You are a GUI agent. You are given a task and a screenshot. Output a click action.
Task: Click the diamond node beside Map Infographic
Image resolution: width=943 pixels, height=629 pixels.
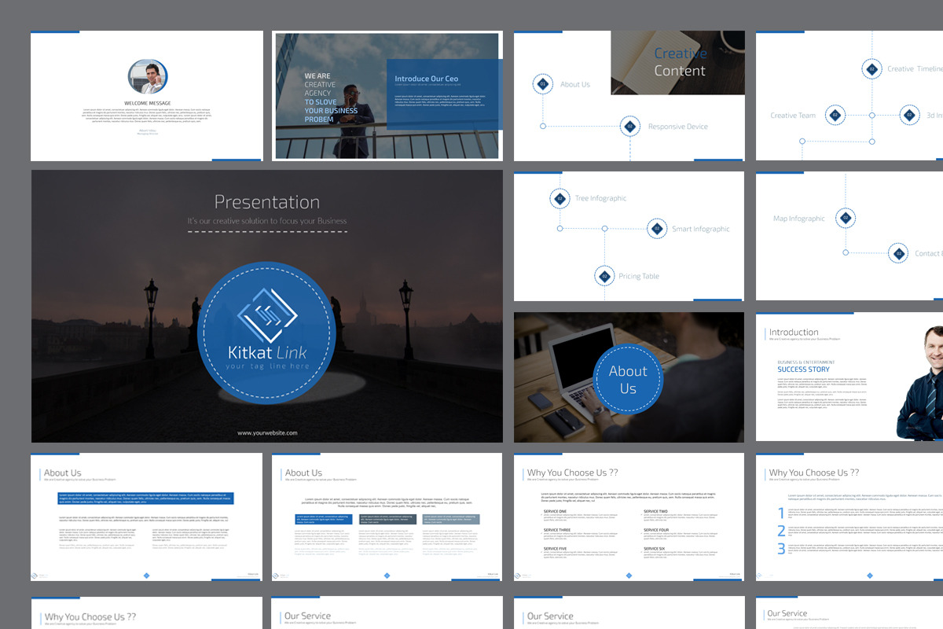point(846,218)
